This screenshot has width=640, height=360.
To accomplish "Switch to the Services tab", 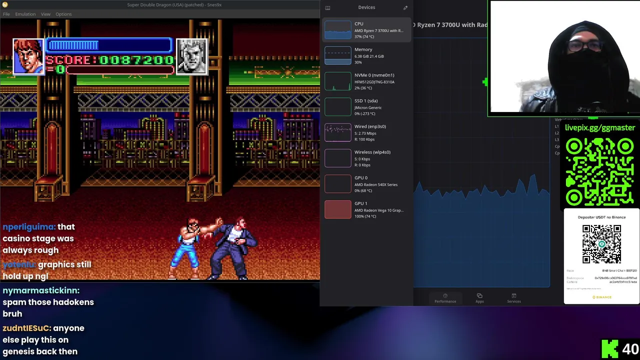I will click(513, 298).
